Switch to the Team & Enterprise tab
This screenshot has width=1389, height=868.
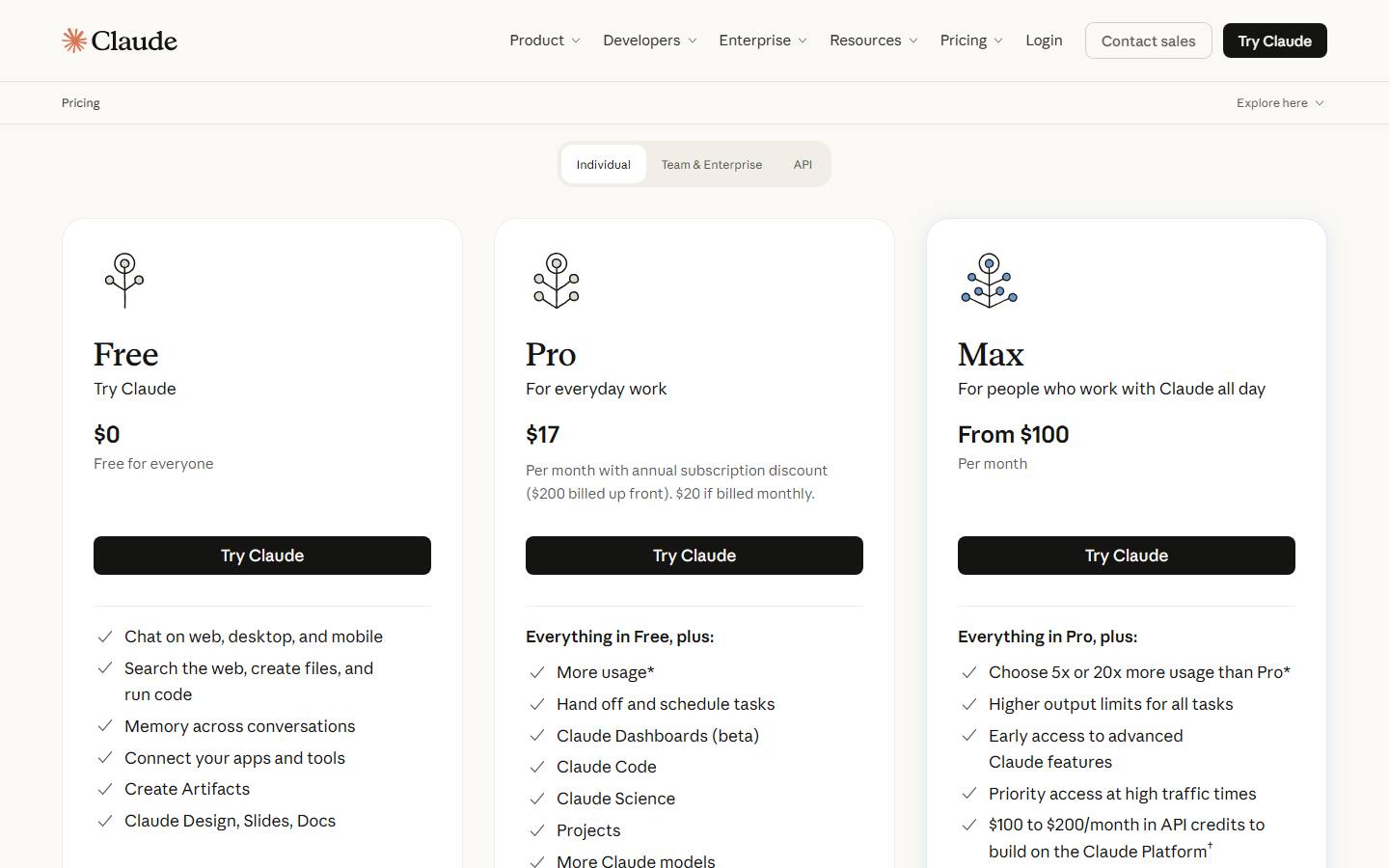coord(712,165)
